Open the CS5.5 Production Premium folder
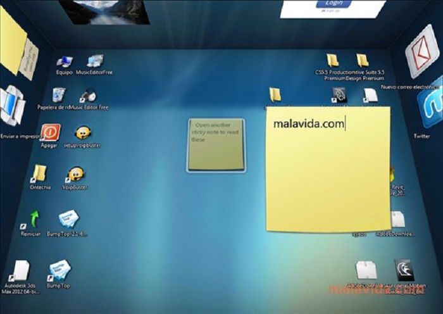The width and height of the screenshot is (443, 314). [333, 61]
